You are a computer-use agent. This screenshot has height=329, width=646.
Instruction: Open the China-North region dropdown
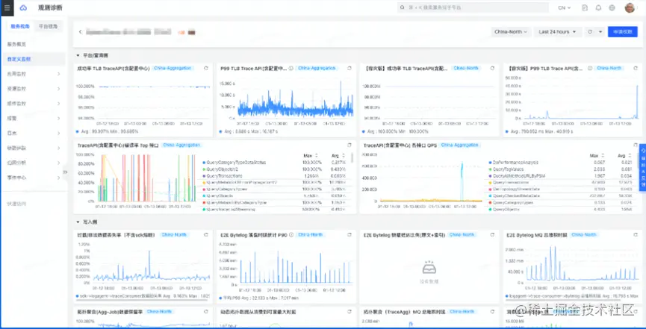coord(511,31)
